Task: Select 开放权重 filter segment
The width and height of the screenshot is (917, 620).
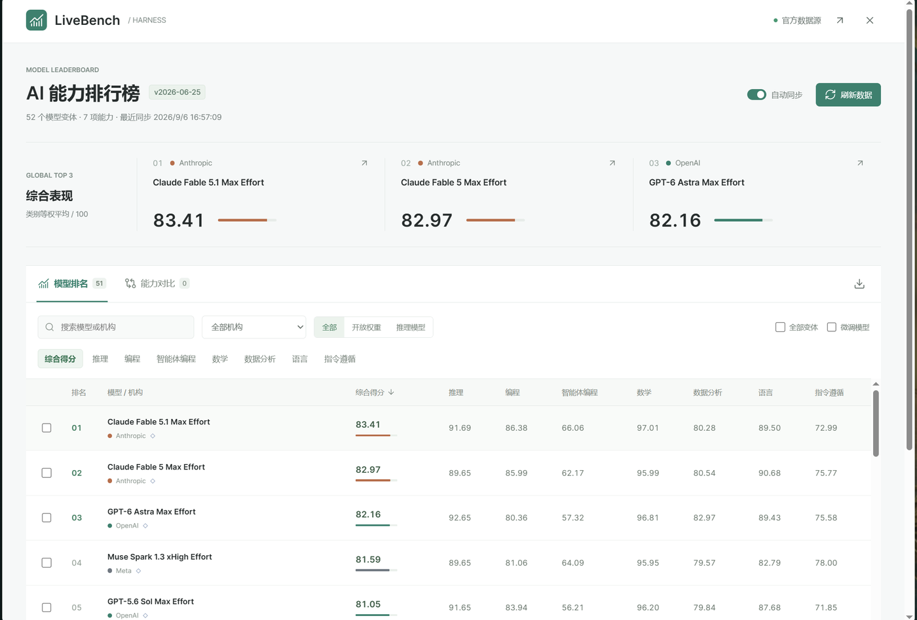Action: click(x=366, y=327)
